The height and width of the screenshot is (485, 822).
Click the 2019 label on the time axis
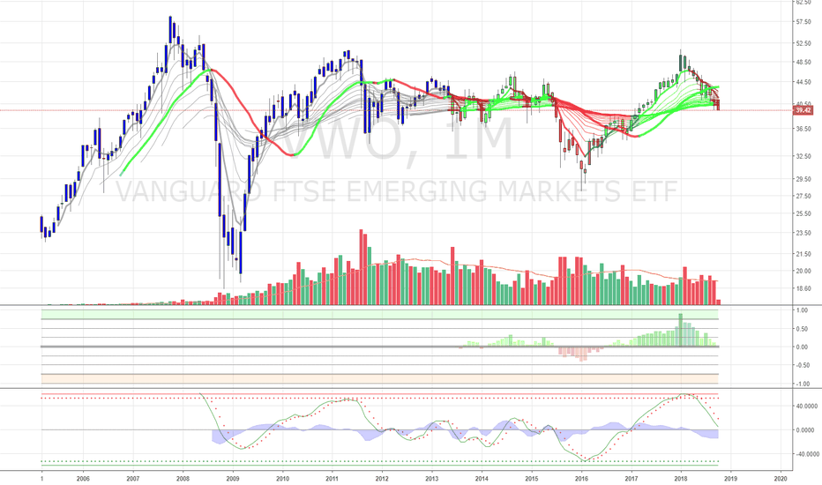point(731,478)
